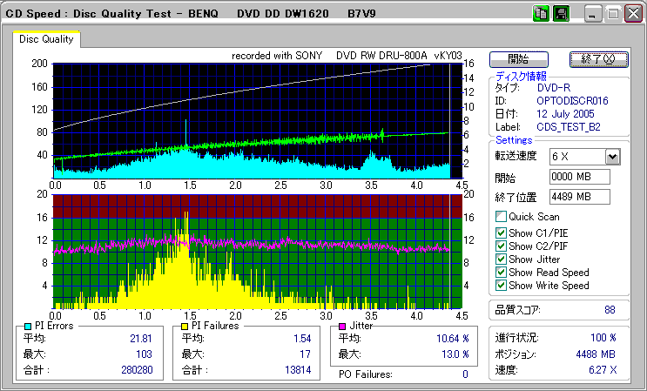This screenshot has width=647, height=391.
Task: Open the 6 X transfer speed dropdown
Action: coord(611,157)
